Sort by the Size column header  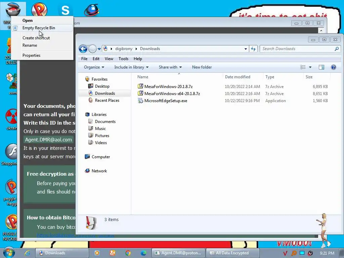click(317, 77)
